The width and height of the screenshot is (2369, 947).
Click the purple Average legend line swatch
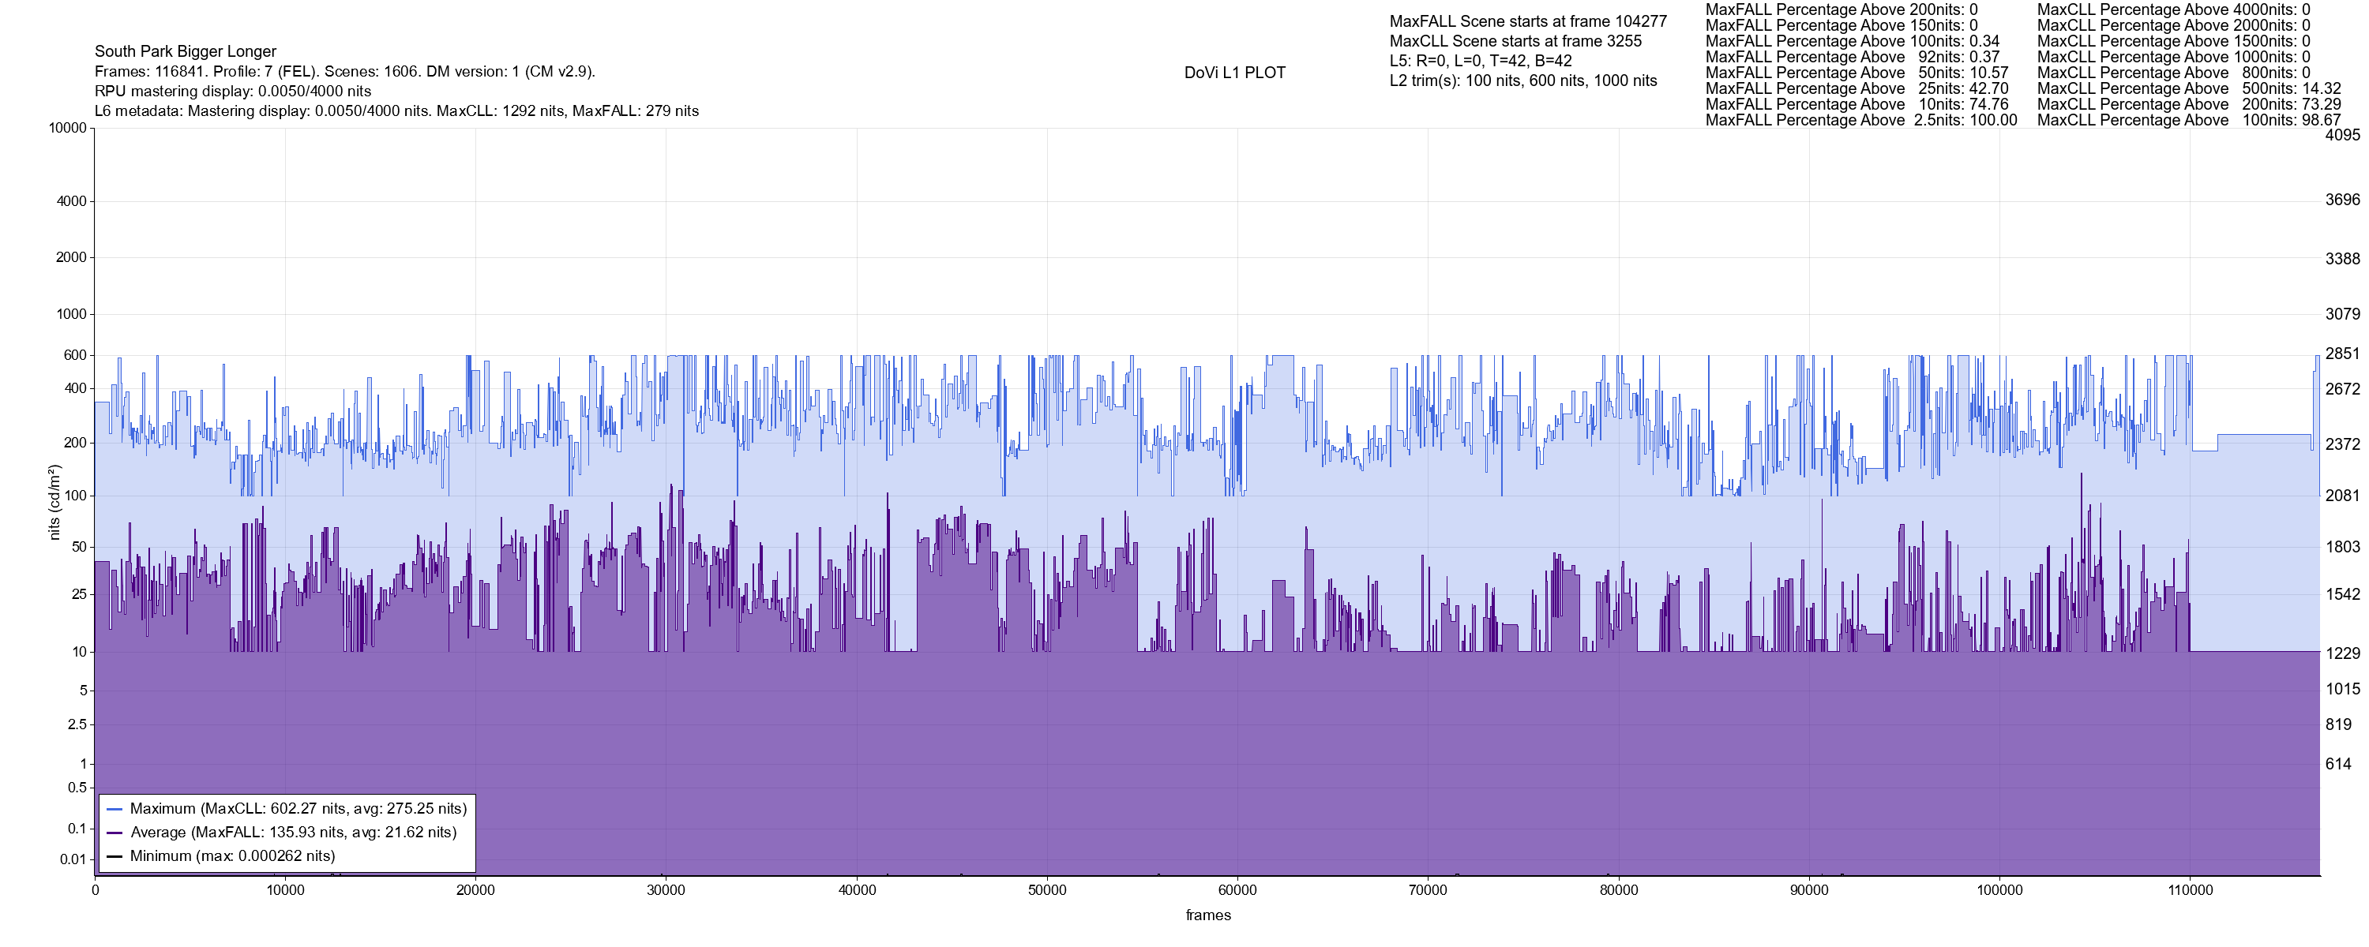click(115, 833)
